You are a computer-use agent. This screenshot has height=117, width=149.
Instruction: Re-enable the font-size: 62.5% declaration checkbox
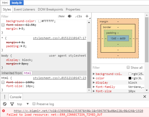coord(3,25)
